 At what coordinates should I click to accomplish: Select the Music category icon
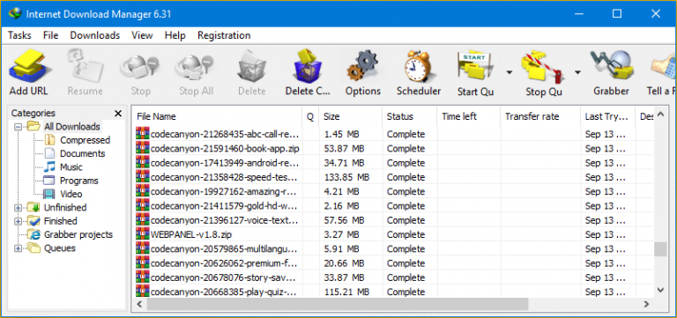coord(50,167)
